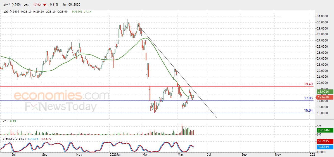Click the Sep marker left of Nov on axis
Viewport: 334px width, 157px height.
click(45, 155)
